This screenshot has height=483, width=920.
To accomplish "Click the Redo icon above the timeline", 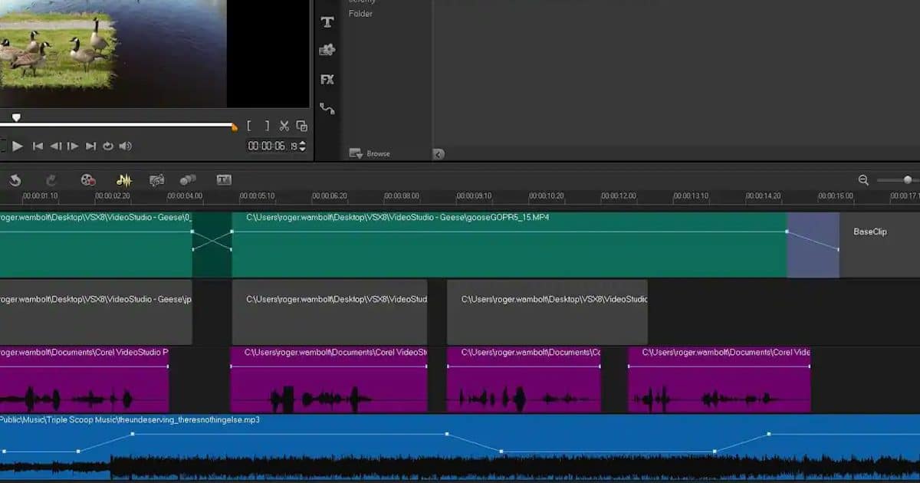I will [51, 180].
